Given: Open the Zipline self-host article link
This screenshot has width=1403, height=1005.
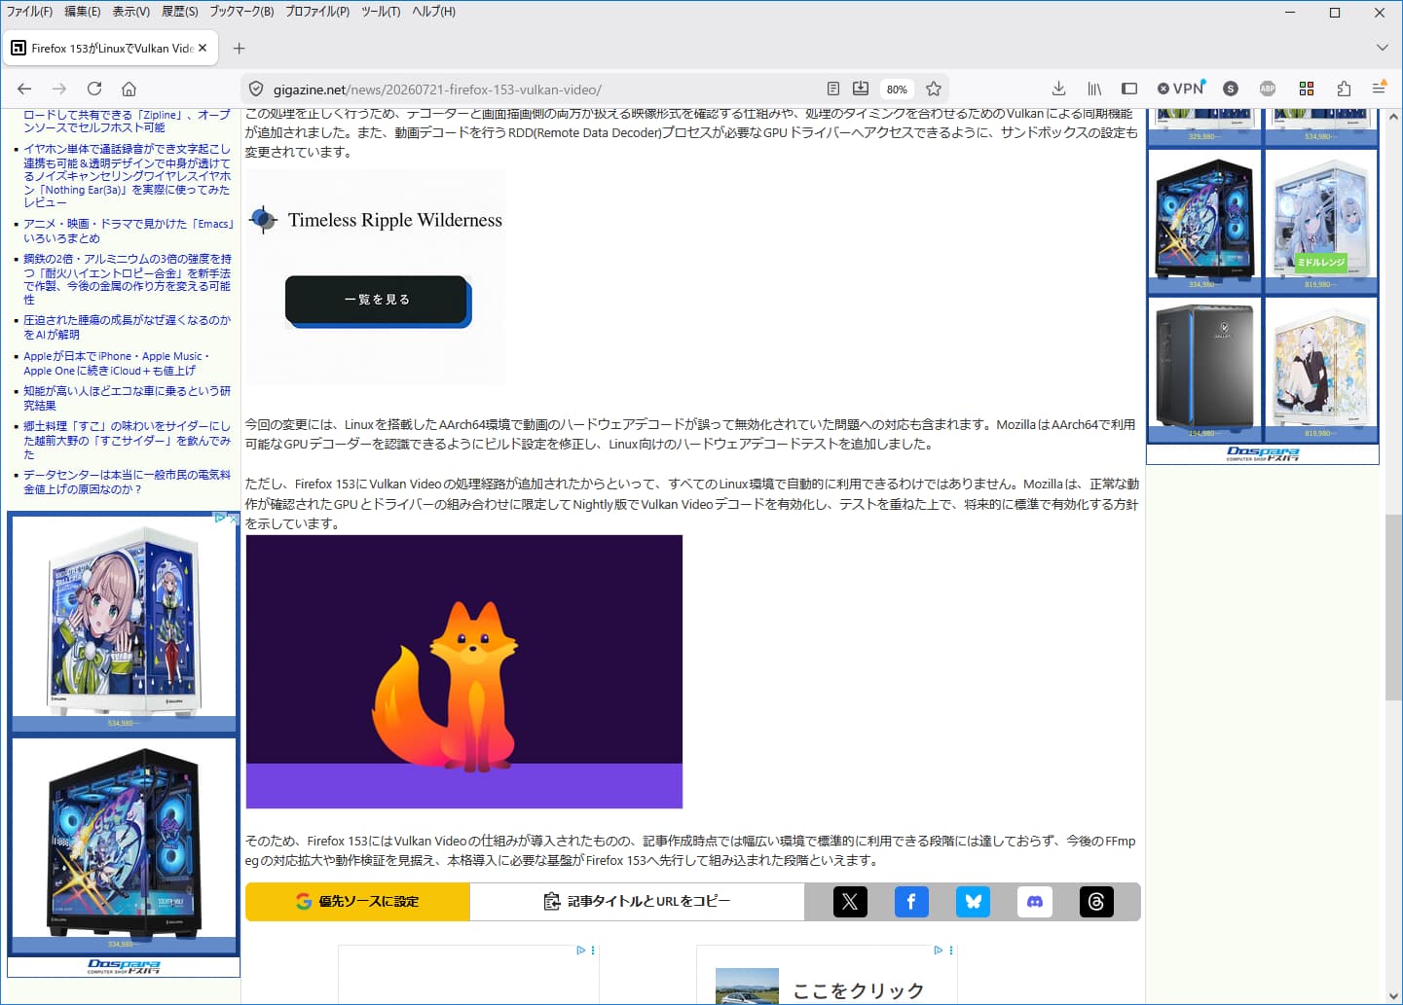Looking at the screenshot, I should 128,121.
